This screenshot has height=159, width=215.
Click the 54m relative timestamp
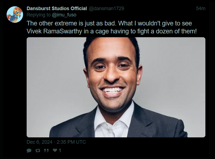pyautogui.click(x=201, y=8)
